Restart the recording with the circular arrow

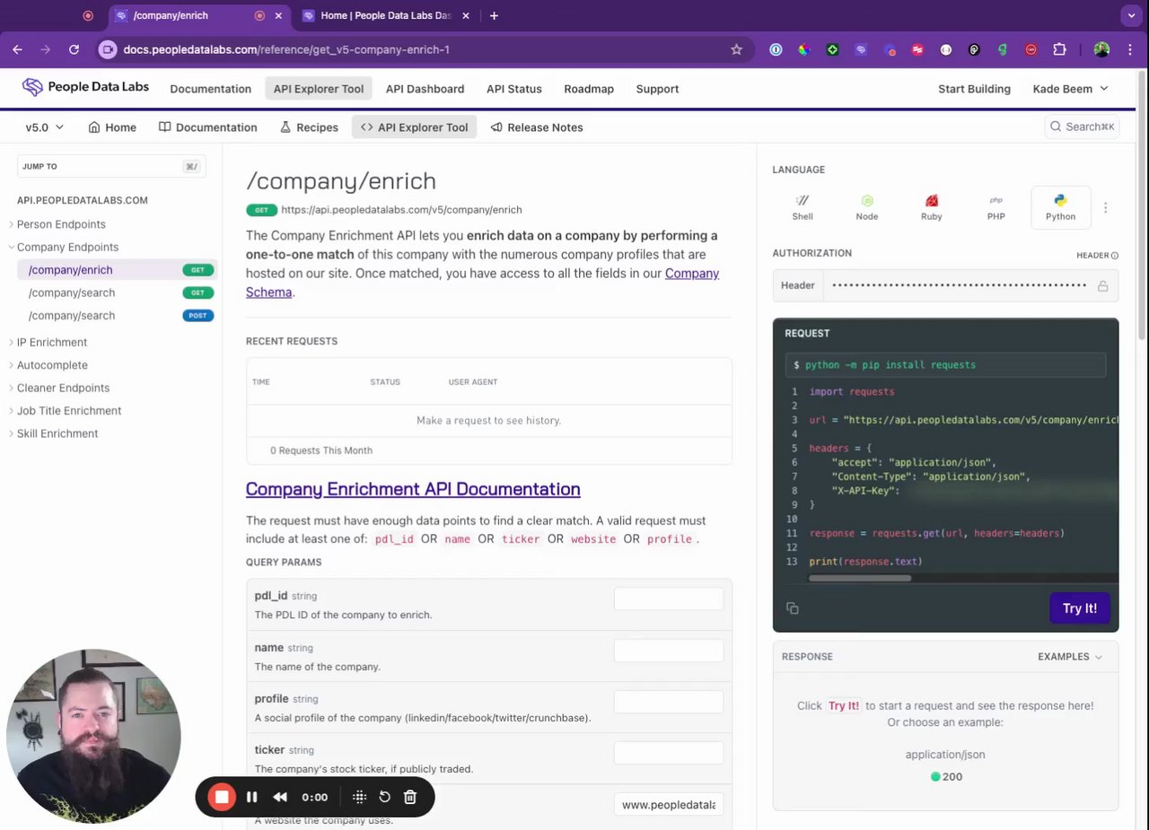[x=385, y=797]
